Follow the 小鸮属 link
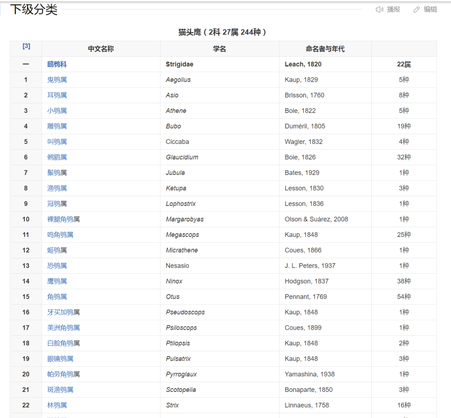451x418 pixels. click(57, 111)
